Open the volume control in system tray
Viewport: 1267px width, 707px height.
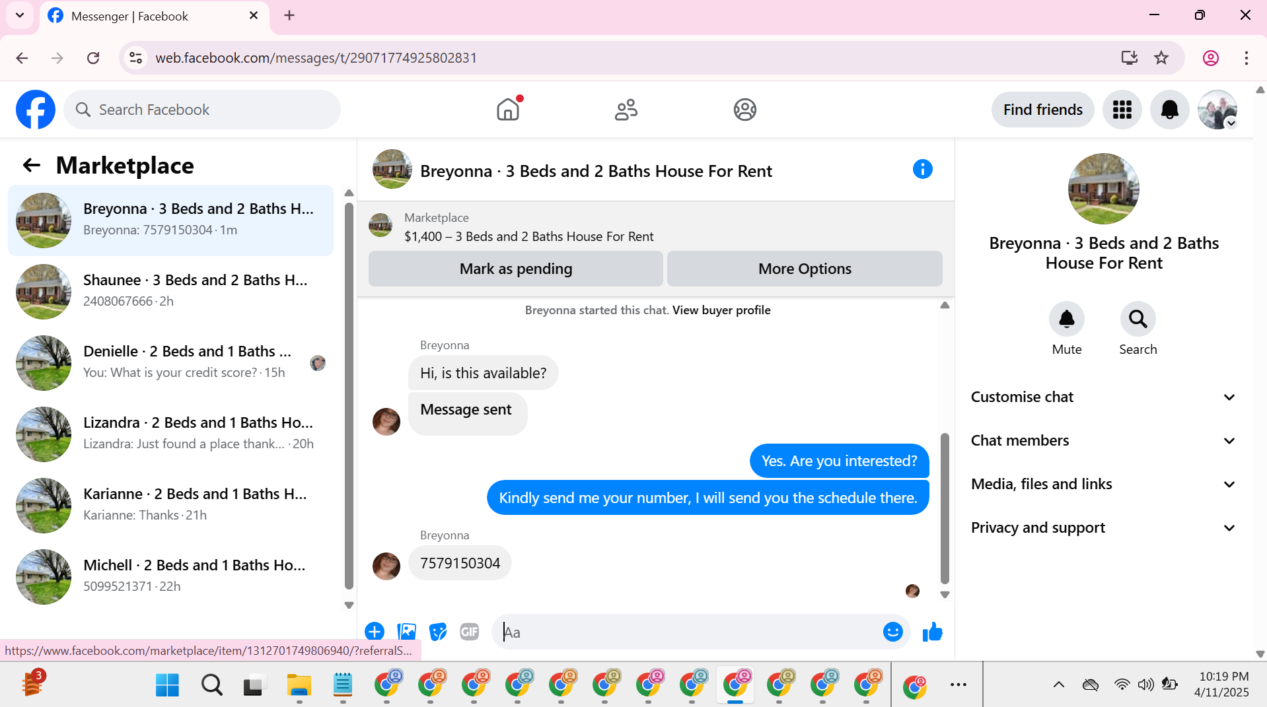(1145, 685)
